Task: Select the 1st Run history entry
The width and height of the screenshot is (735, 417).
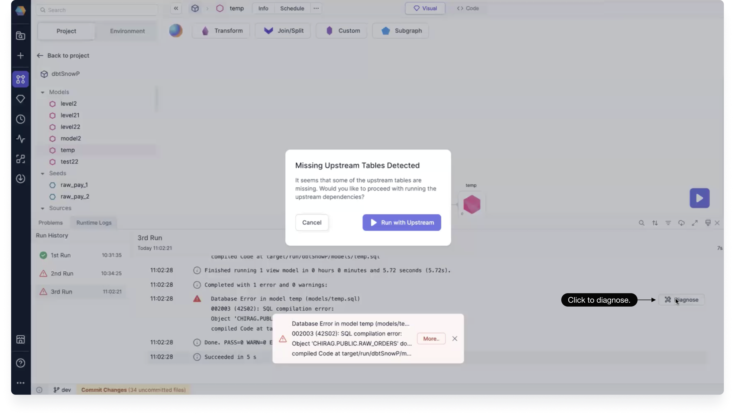Action: (x=60, y=255)
